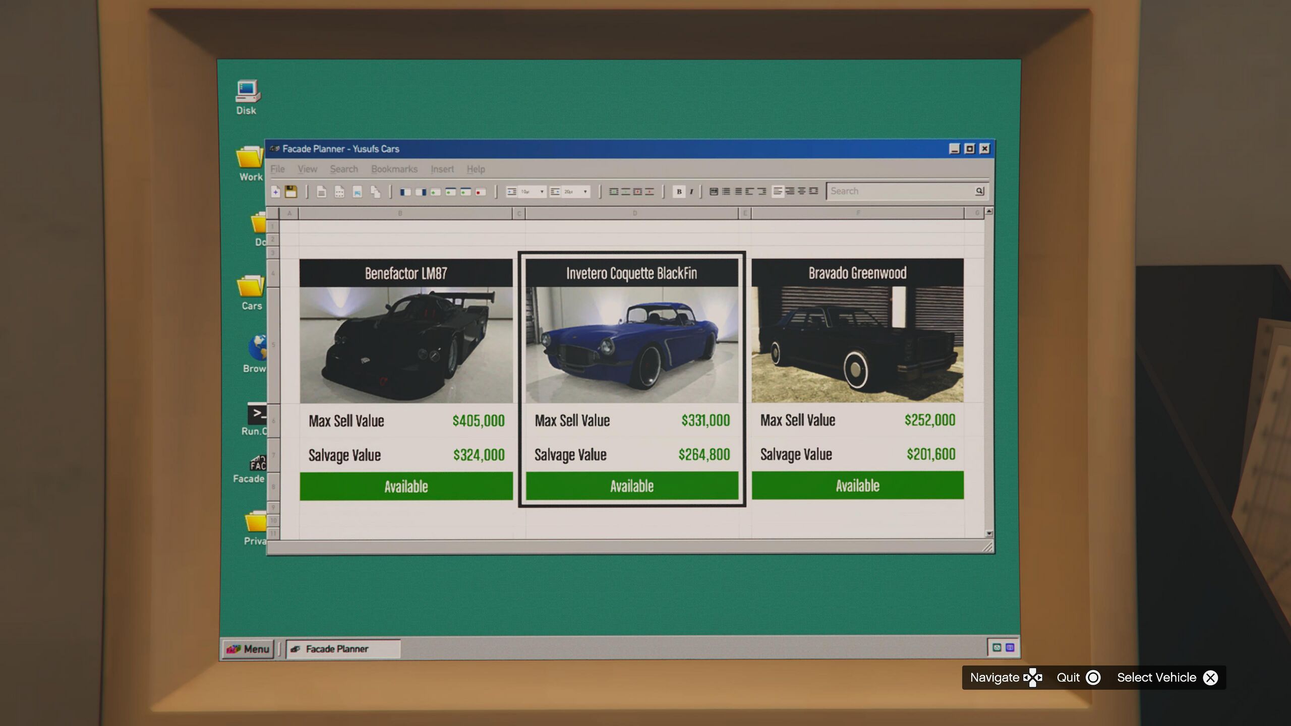The image size is (1291, 726).
Task: Click the Search input field
Action: pos(898,191)
